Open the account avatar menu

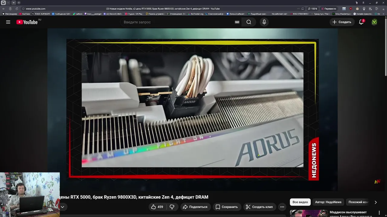(374, 22)
